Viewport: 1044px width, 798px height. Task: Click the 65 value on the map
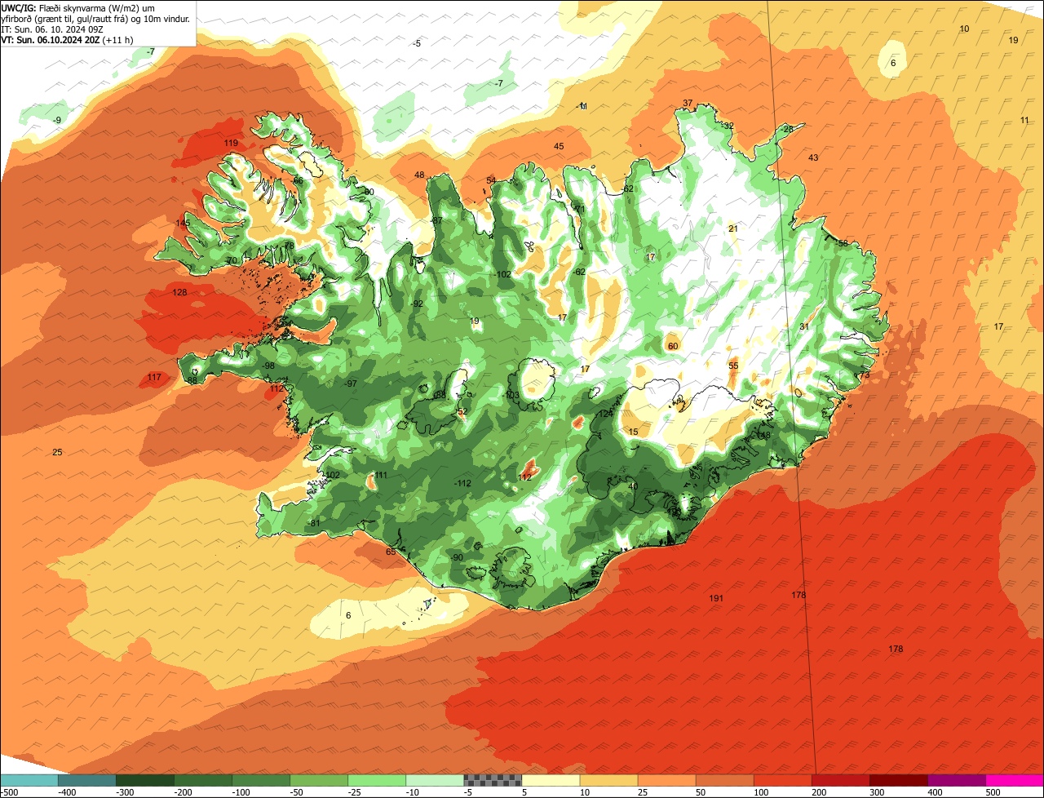(x=391, y=552)
